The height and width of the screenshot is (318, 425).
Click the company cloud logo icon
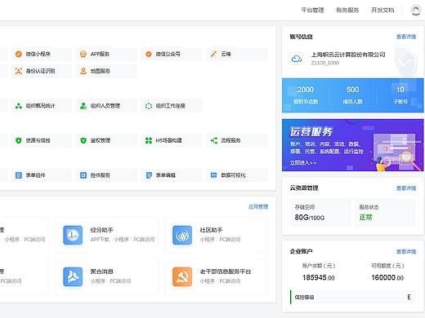coord(297,59)
